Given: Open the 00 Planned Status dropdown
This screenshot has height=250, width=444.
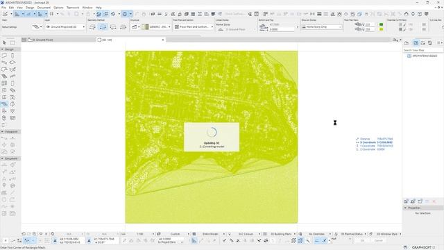Looking at the screenshot, I should (x=353, y=234).
